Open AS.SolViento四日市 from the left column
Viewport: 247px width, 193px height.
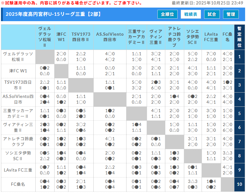pos(18,99)
